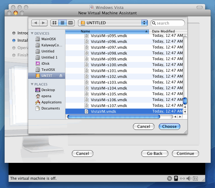Open Desktop in Places
Viewport: 215px width, 188px height.
(x=47, y=90)
